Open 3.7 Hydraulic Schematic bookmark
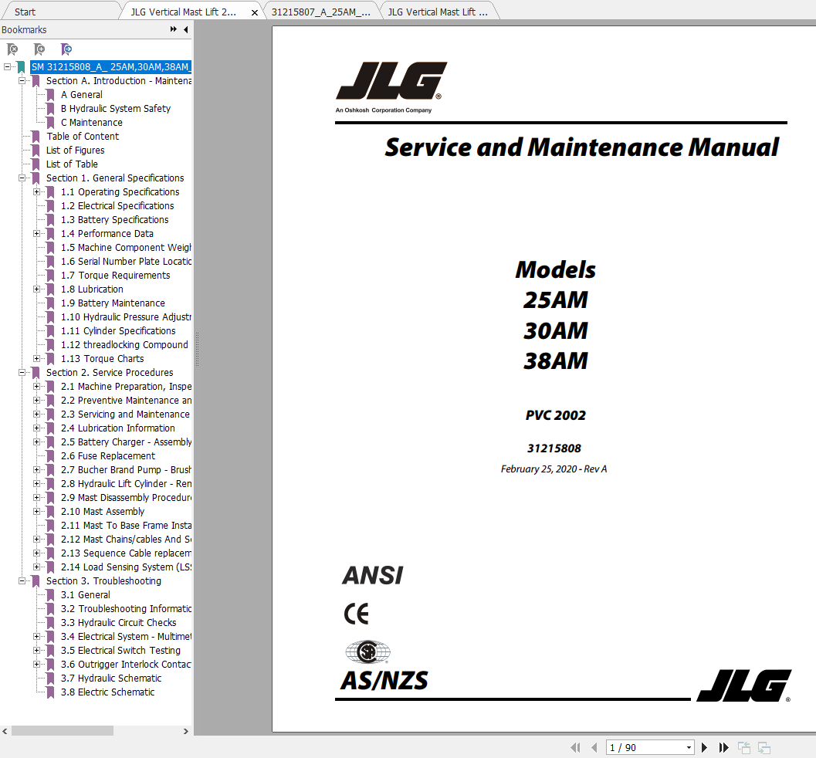The height and width of the screenshot is (758, 816). [111, 678]
